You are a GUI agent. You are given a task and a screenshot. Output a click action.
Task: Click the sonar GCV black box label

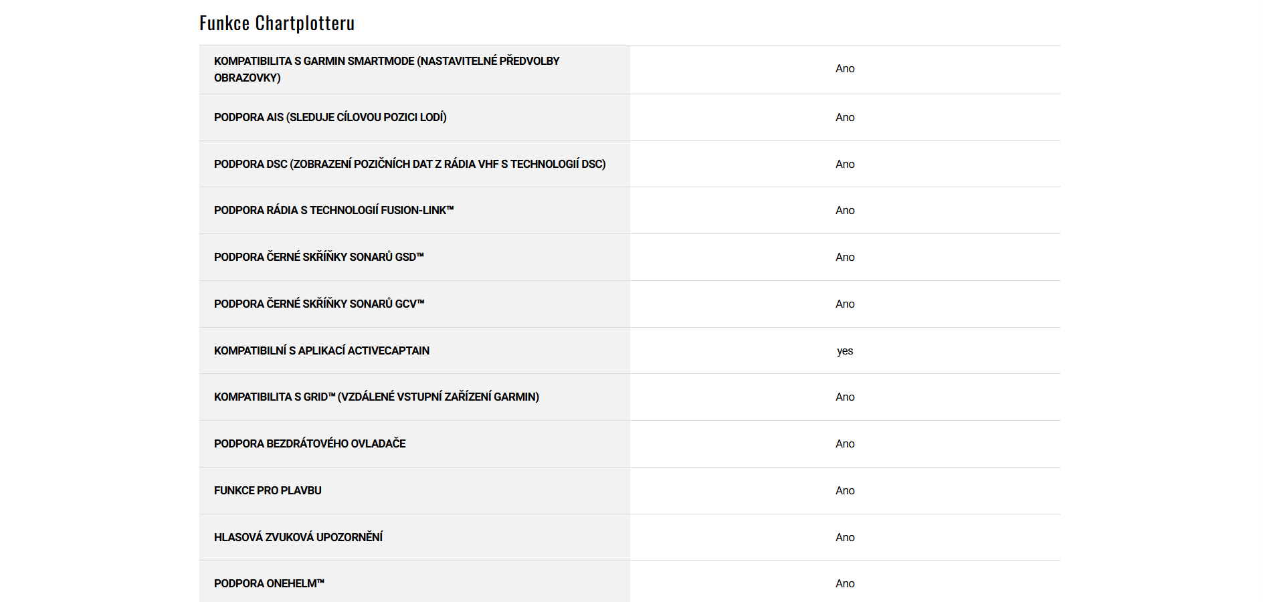pyautogui.click(x=319, y=304)
